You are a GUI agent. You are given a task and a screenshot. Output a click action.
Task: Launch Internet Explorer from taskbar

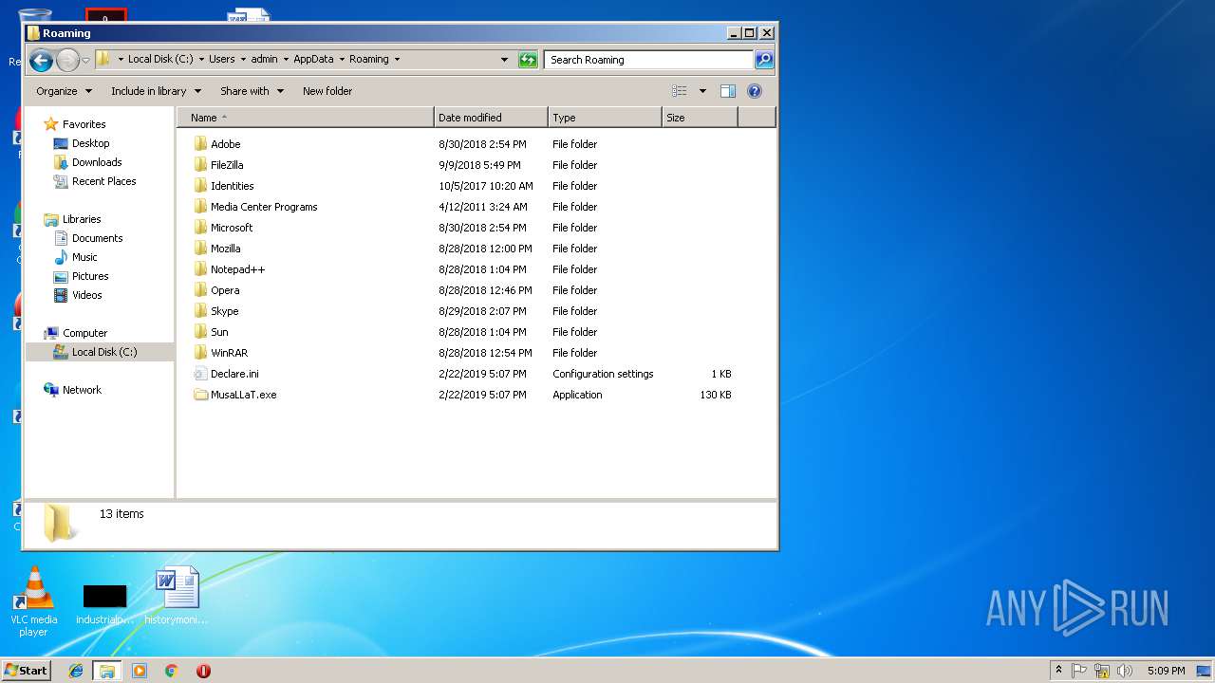point(76,671)
